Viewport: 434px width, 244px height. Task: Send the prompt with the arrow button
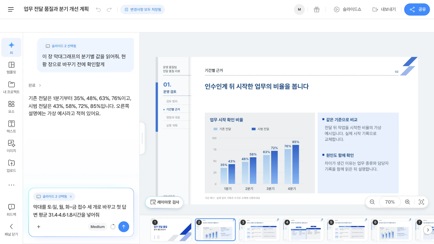[x=124, y=227]
